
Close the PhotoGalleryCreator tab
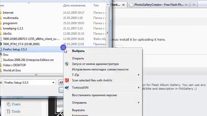[186, 5]
